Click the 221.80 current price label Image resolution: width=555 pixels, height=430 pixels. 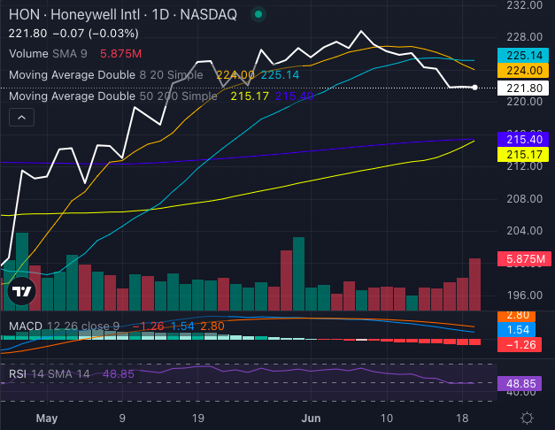pyautogui.click(x=523, y=88)
